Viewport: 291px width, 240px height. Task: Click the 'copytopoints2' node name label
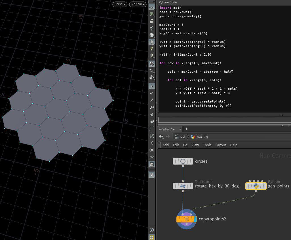[x=212, y=219]
